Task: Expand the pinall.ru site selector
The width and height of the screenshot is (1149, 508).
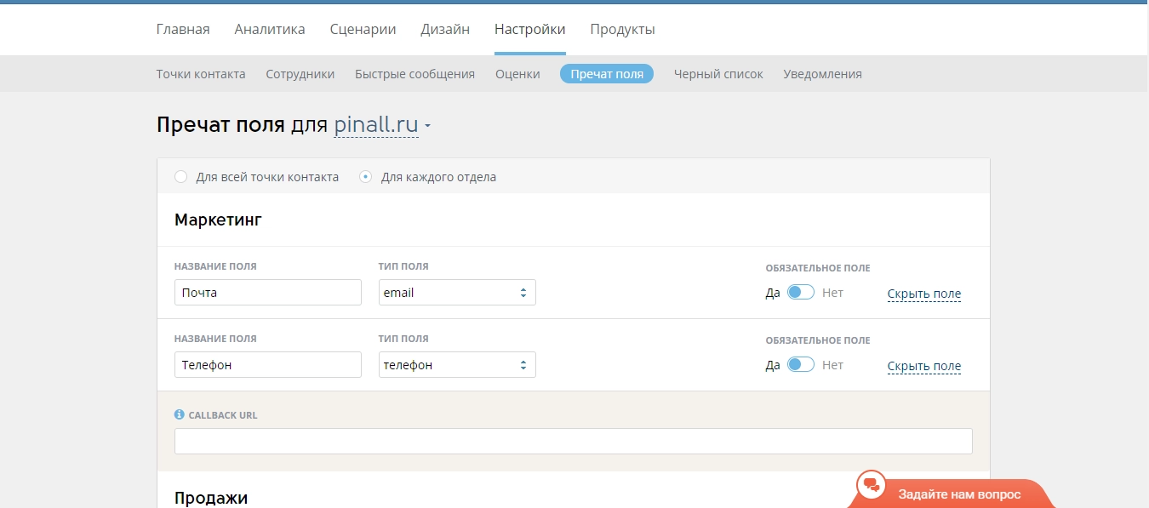Action: [x=381, y=125]
